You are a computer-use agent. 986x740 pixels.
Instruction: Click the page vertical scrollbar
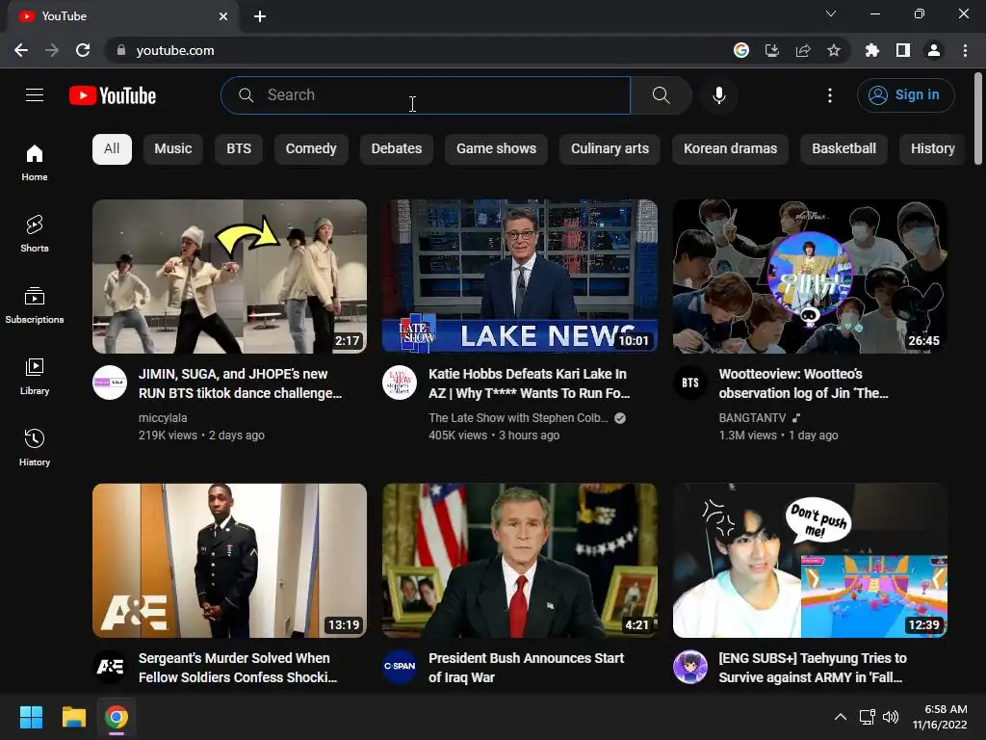(x=978, y=119)
